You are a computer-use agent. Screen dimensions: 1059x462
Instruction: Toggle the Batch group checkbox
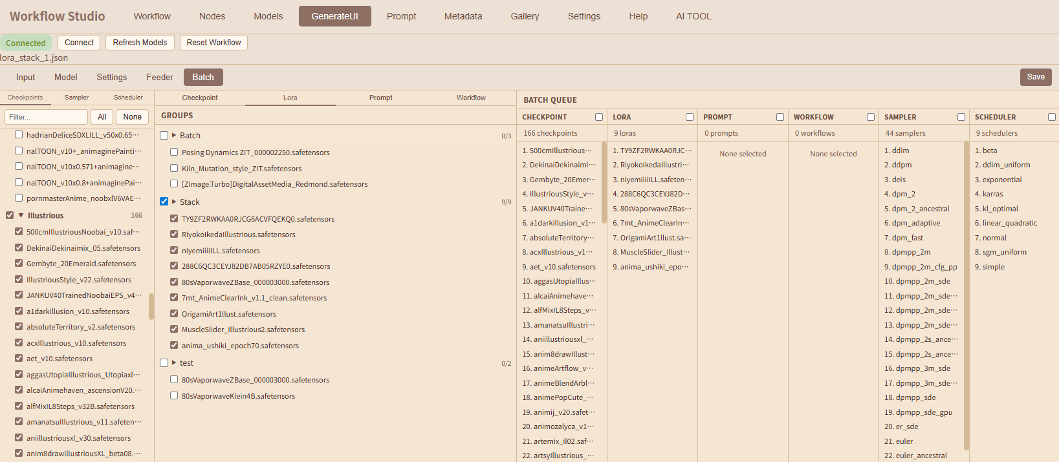click(164, 135)
